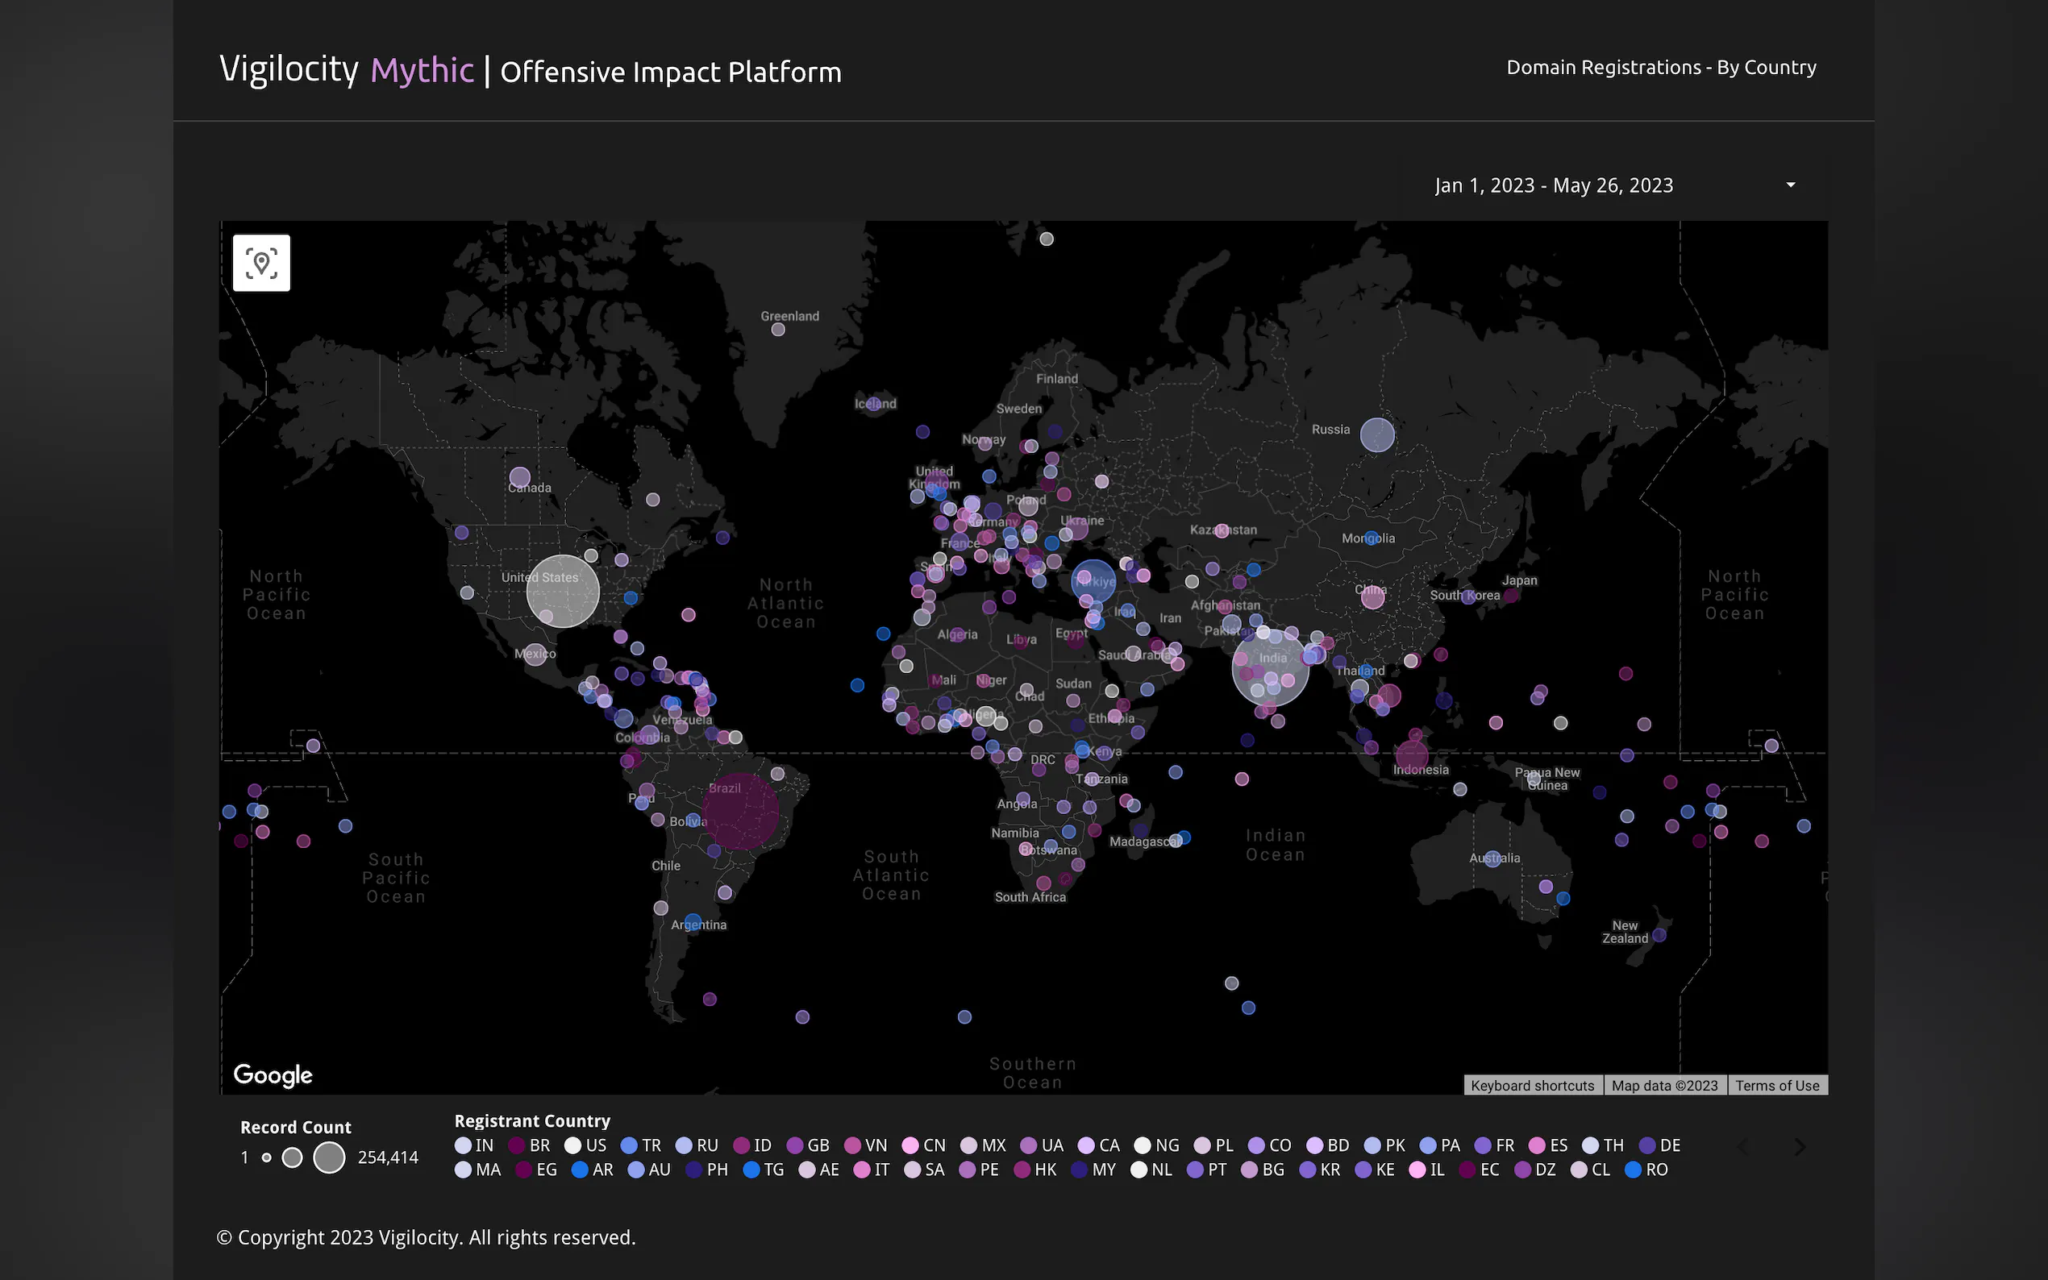Click the Google logo on map
The height and width of the screenshot is (1280, 2048).
273,1074
